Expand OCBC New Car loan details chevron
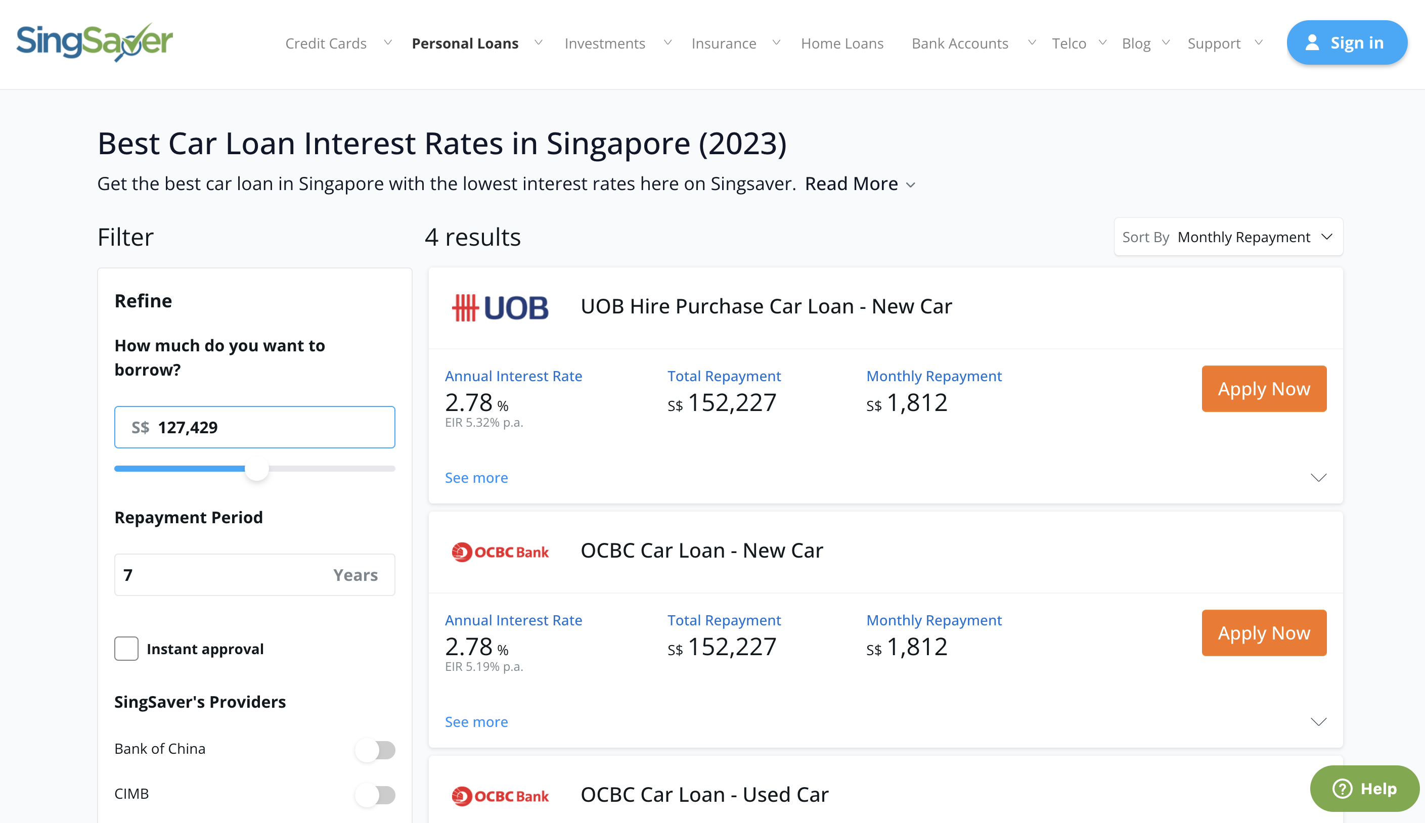Viewport: 1425px width, 823px height. pos(1318,722)
